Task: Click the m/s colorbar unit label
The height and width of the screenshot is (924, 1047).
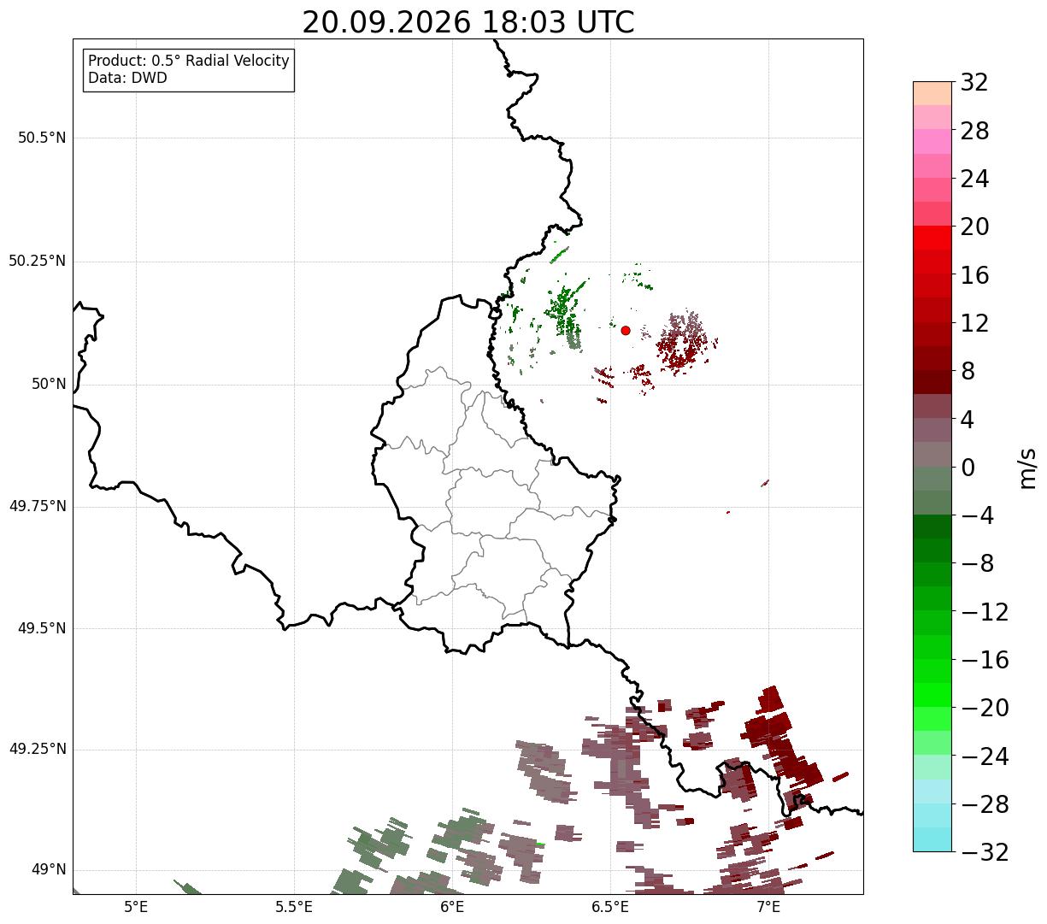Action: tap(1026, 467)
